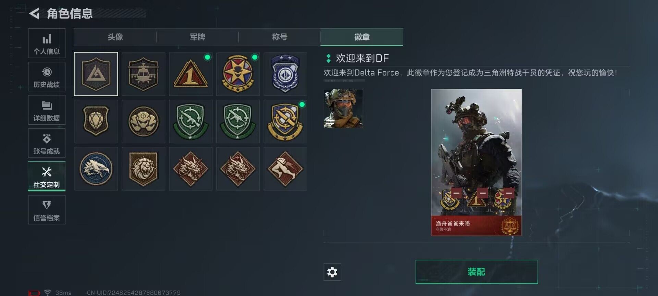This screenshot has width=658, height=296.
Task: Click the 装配 equip button
Action: 476,272
